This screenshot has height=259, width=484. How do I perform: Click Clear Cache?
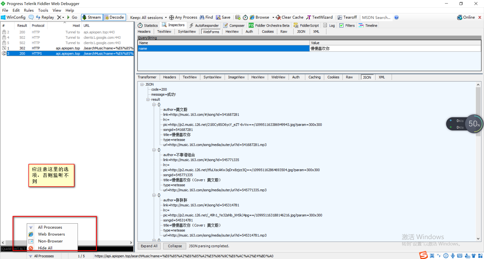(290, 17)
